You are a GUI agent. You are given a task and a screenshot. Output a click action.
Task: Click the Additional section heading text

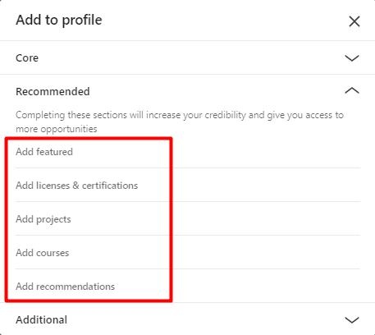pyautogui.click(x=41, y=319)
